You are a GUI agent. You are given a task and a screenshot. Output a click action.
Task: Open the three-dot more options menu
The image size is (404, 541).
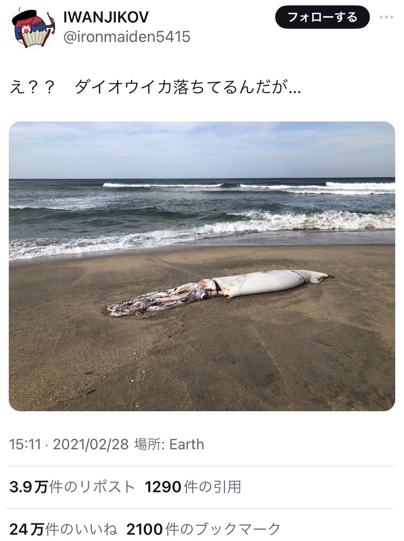[x=386, y=17]
